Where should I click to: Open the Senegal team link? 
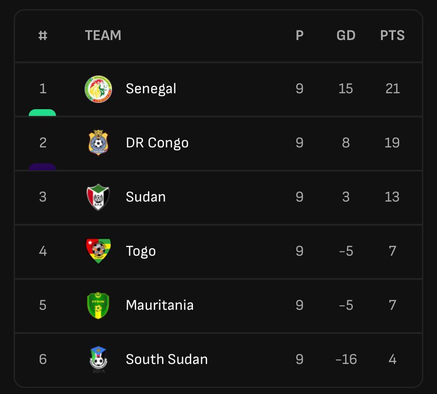coord(151,89)
